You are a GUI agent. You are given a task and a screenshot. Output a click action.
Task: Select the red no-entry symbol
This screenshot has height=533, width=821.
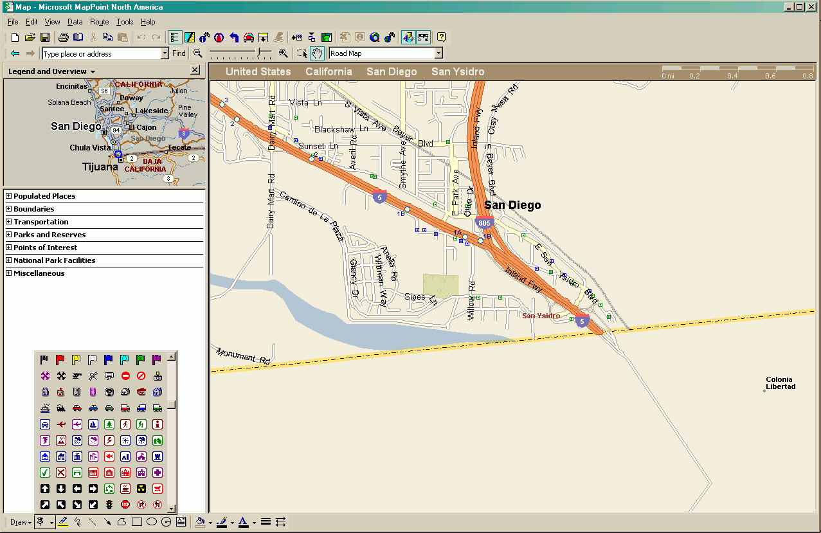[x=125, y=376]
